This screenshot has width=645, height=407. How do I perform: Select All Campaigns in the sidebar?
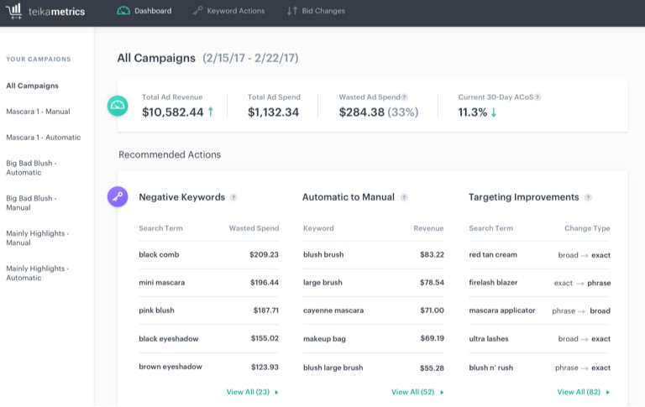(x=32, y=86)
